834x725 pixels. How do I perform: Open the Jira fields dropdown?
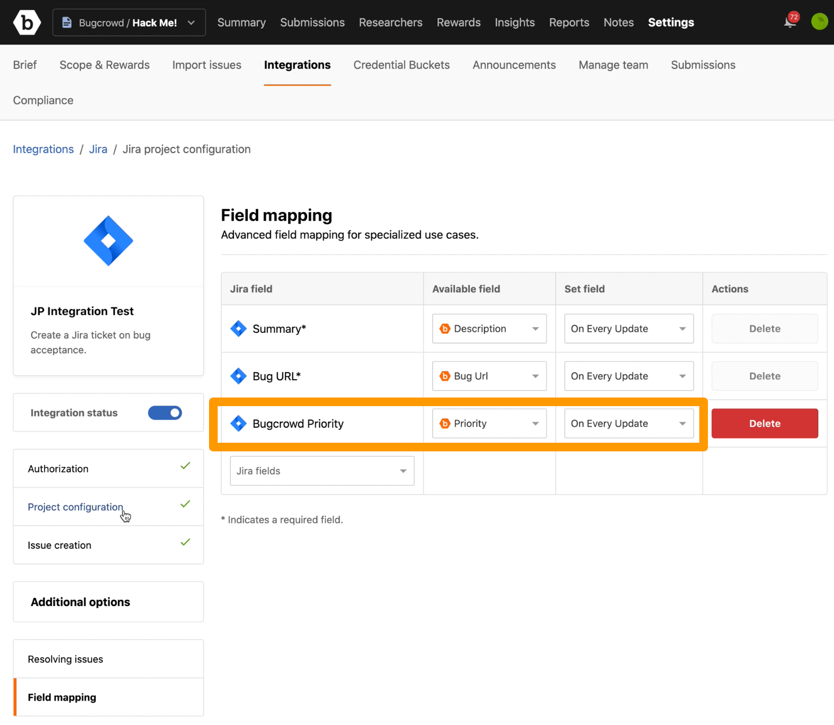point(321,470)
